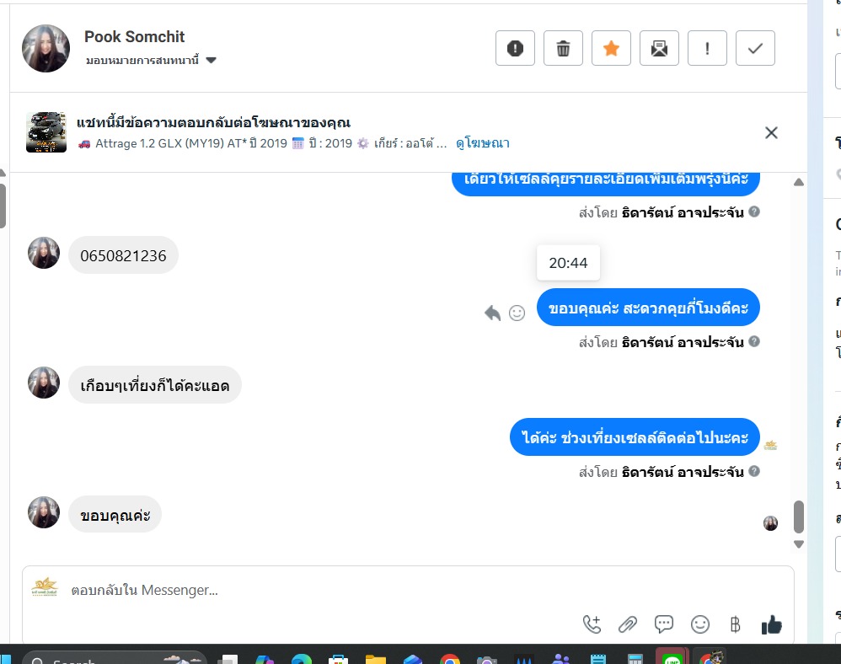This screenshot has height=664, width=841.
Task: Reply to the message using arrow icon
Action: click(492, 313)
